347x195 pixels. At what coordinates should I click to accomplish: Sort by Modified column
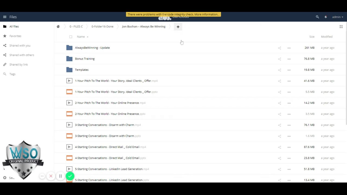pyautogui.click(x=327, y=37)
